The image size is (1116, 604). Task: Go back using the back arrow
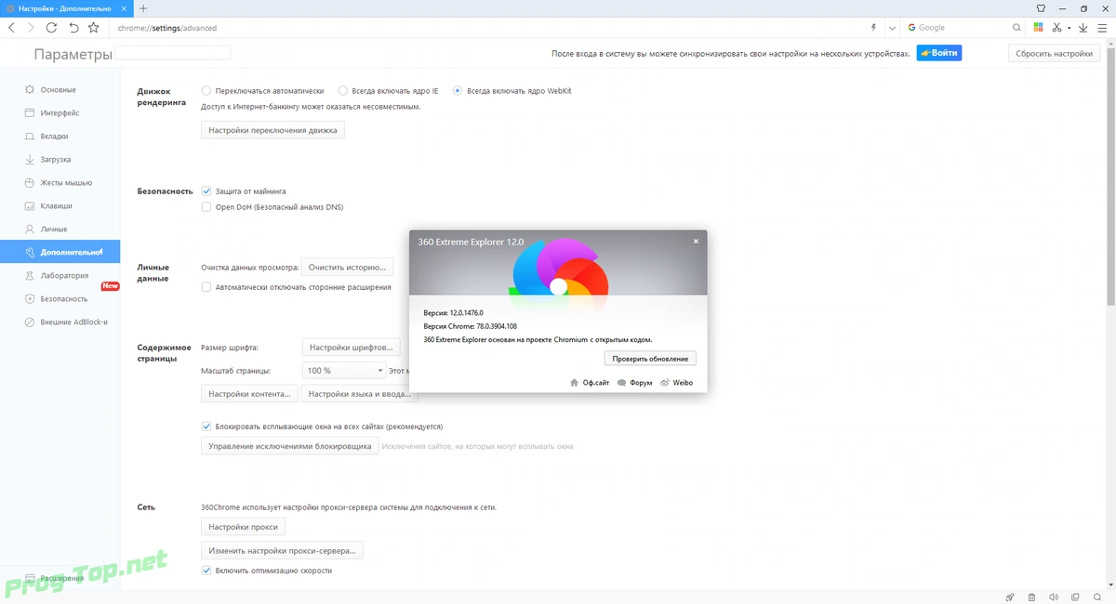(10, 28)
